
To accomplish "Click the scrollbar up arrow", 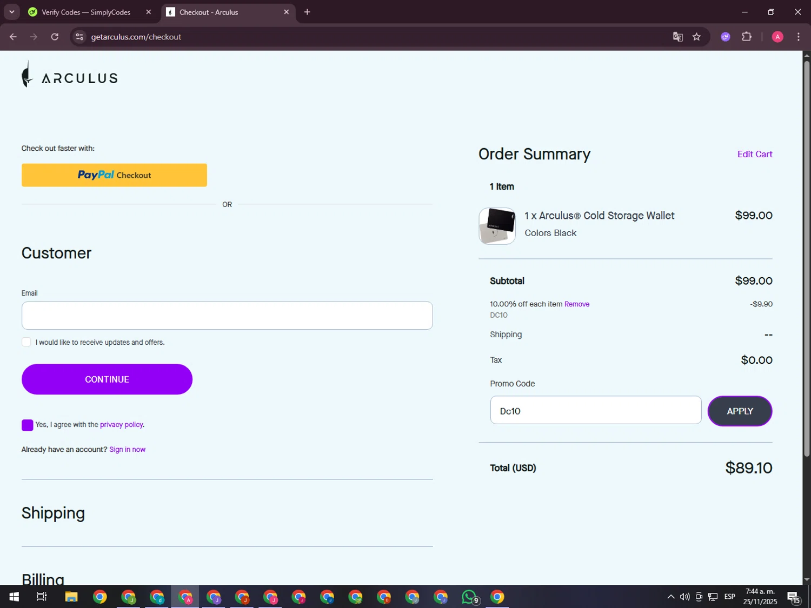I will 807,55.
